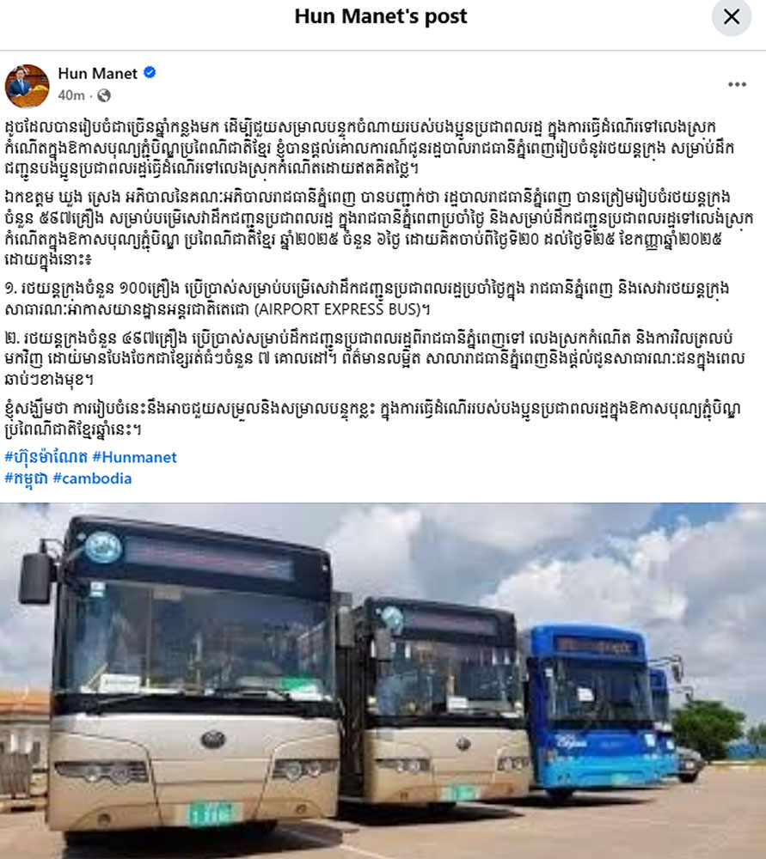Open the #កម្ពុជា hashtag
This screenshot has height=859, width=766.
(x=26, y=478)
